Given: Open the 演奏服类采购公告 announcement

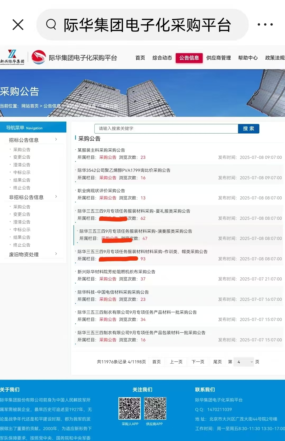Looking at the screenshot, I should [x=136, y=231].
